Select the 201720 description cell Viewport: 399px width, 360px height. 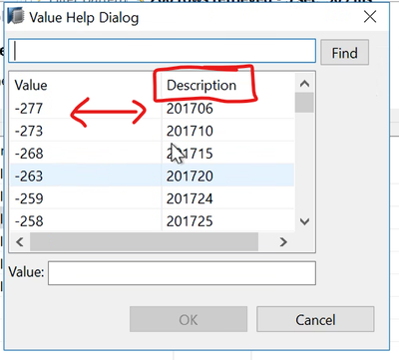227,176
